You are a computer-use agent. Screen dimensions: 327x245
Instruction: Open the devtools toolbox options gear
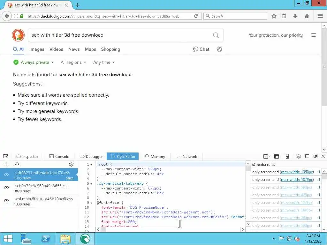pyautogui.click(x=299, y=156)
